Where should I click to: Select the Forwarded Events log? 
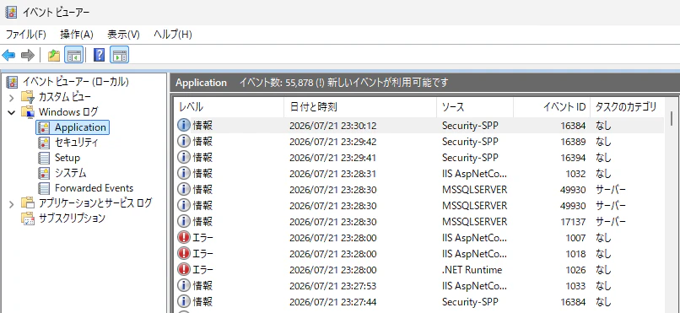point(94,188)
